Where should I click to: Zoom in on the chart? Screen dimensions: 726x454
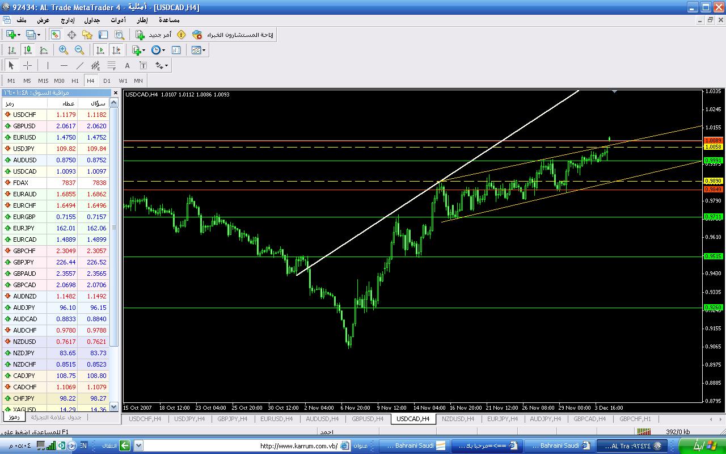(64, 50)
